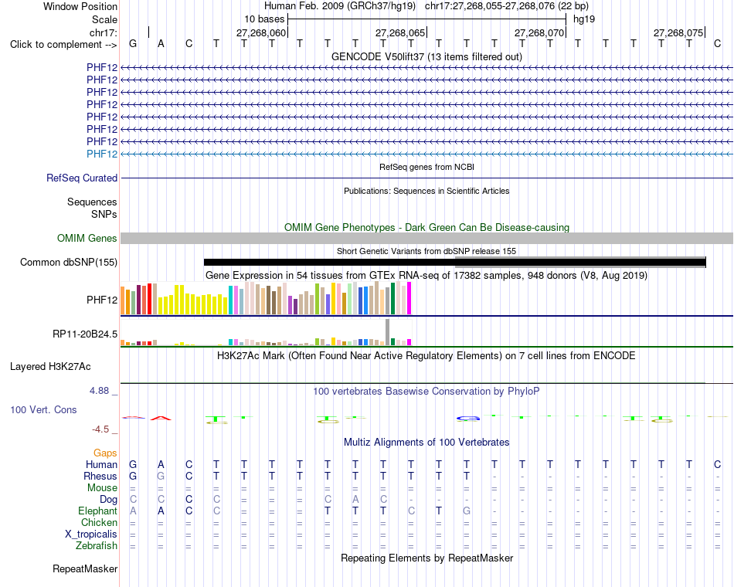Open the RepeatMasker track label
Viewport: 734px width, 587px height.
pyautogui.click(x=85, y=568)
